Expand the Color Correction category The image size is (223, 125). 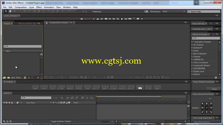[192, 62]
